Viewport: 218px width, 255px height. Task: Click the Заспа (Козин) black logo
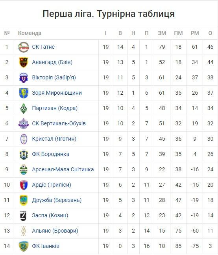tap(23, 216)
